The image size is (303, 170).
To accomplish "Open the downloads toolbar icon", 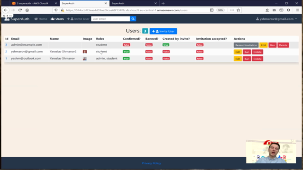I will tap(267, 10).
